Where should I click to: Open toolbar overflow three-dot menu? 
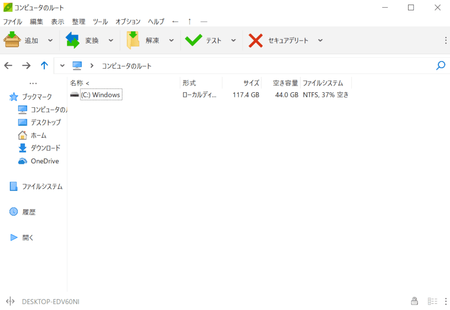[445, 40]
